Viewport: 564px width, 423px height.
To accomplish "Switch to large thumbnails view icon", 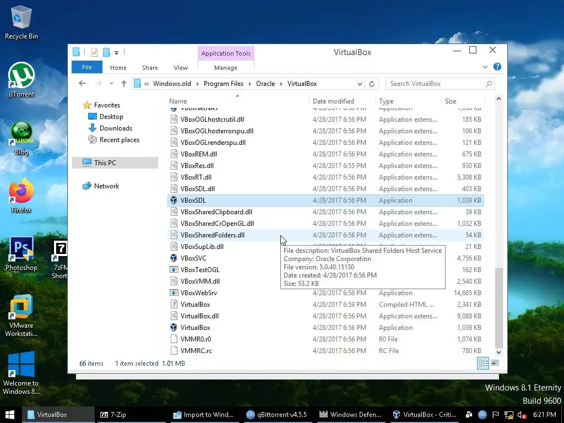I will tap(495, 363).
